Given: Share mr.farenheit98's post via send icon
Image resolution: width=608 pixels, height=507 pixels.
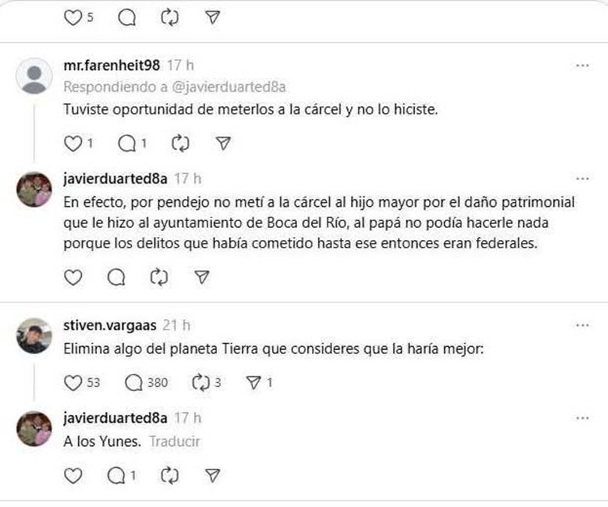Looking at the screenshot, I should [222, 143].
